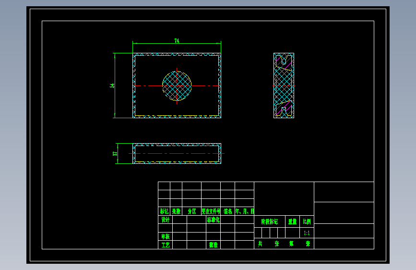Click the 共 sheet count label
Viewport: 416px width, 270px height.
(x=260, y=244)
